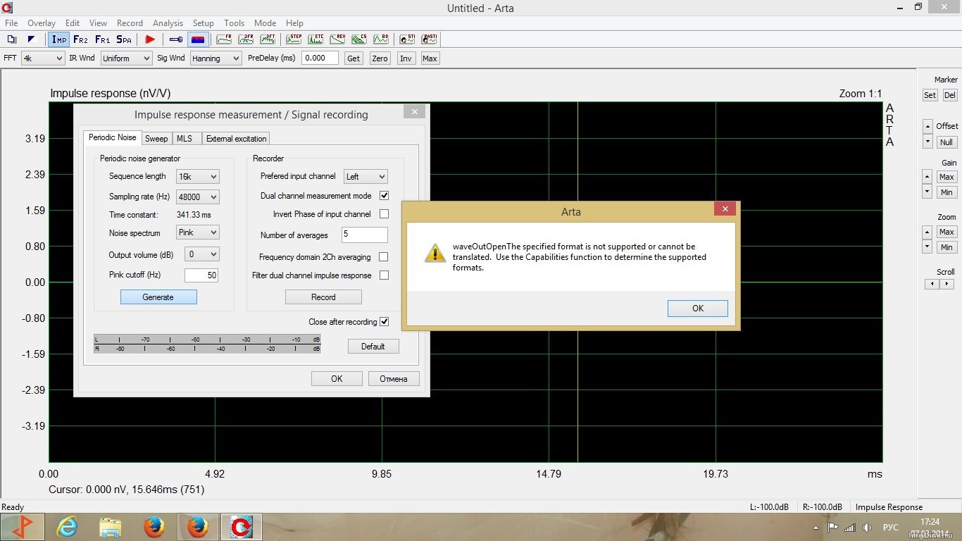Disable Dual channel measurement mode checkbox
Image resolution: width=962 pixels, height=541 pixels.
pos(384,195)
